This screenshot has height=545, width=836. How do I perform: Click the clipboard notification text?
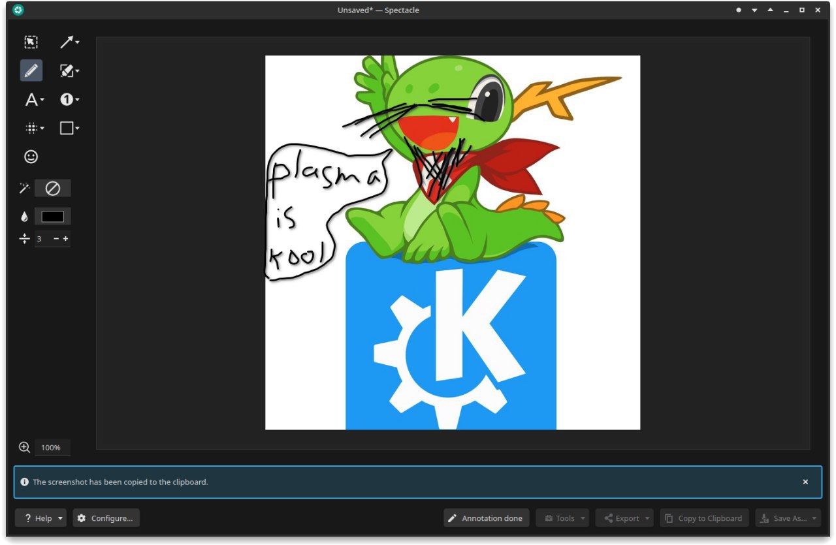tap(120, 482)
